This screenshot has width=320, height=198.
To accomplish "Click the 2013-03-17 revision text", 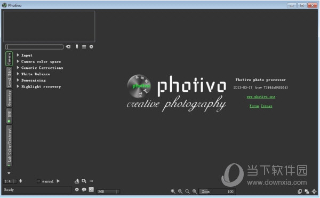I will (x=261, y=88).
